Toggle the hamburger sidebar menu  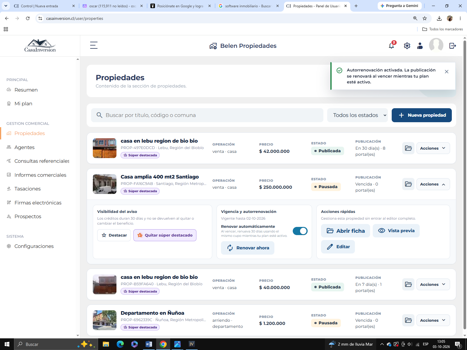(x=94, y=45)
